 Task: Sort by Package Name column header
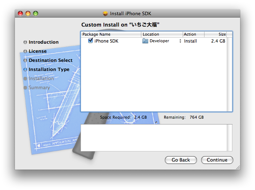(111, 34)
